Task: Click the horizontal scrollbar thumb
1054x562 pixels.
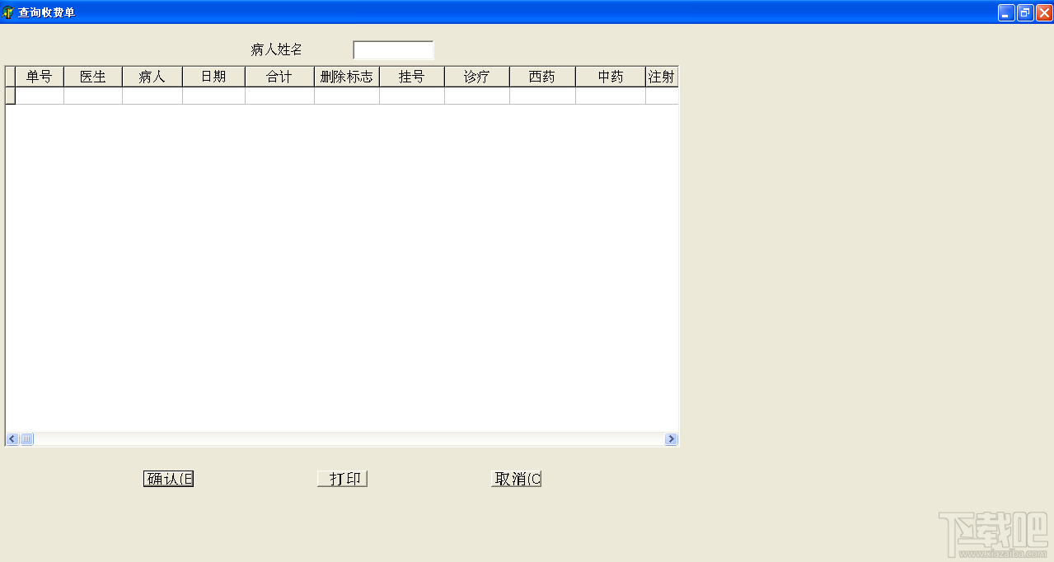Action: point(26,439)
